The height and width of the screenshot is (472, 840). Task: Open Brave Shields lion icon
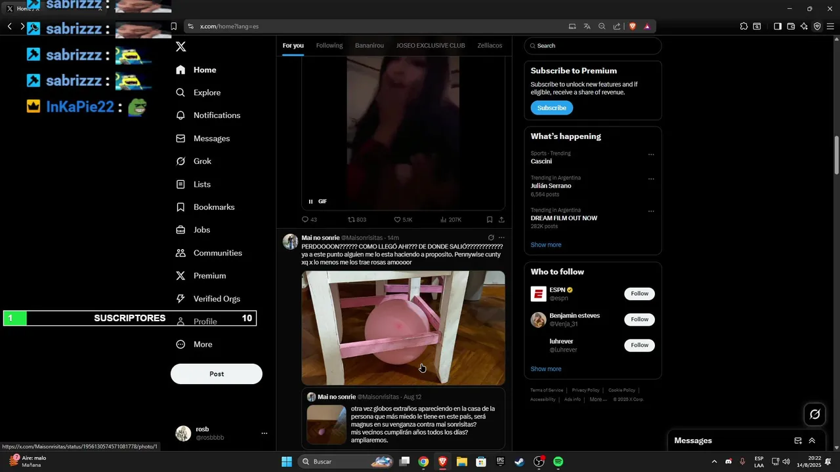click(633, 26)
